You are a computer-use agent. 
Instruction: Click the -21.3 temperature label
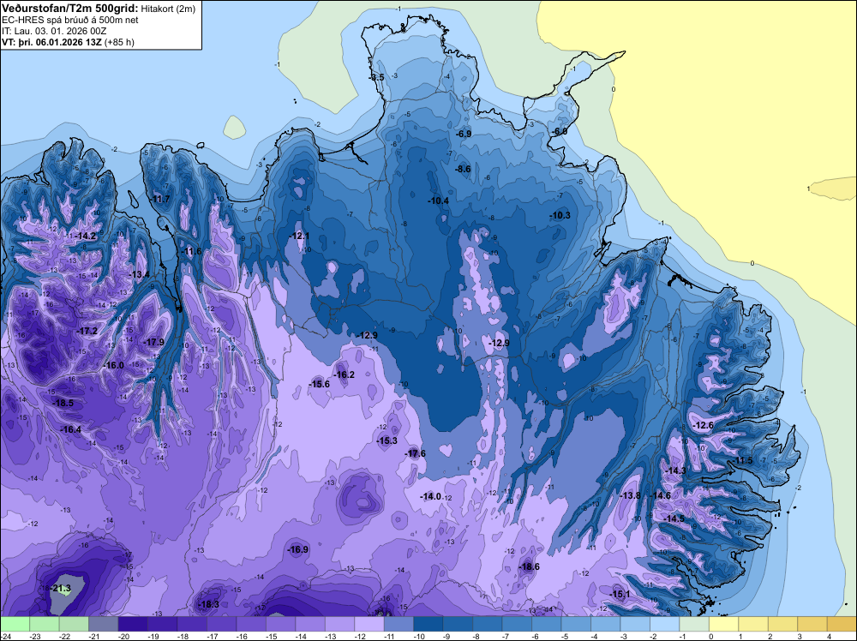pos(61,589)
